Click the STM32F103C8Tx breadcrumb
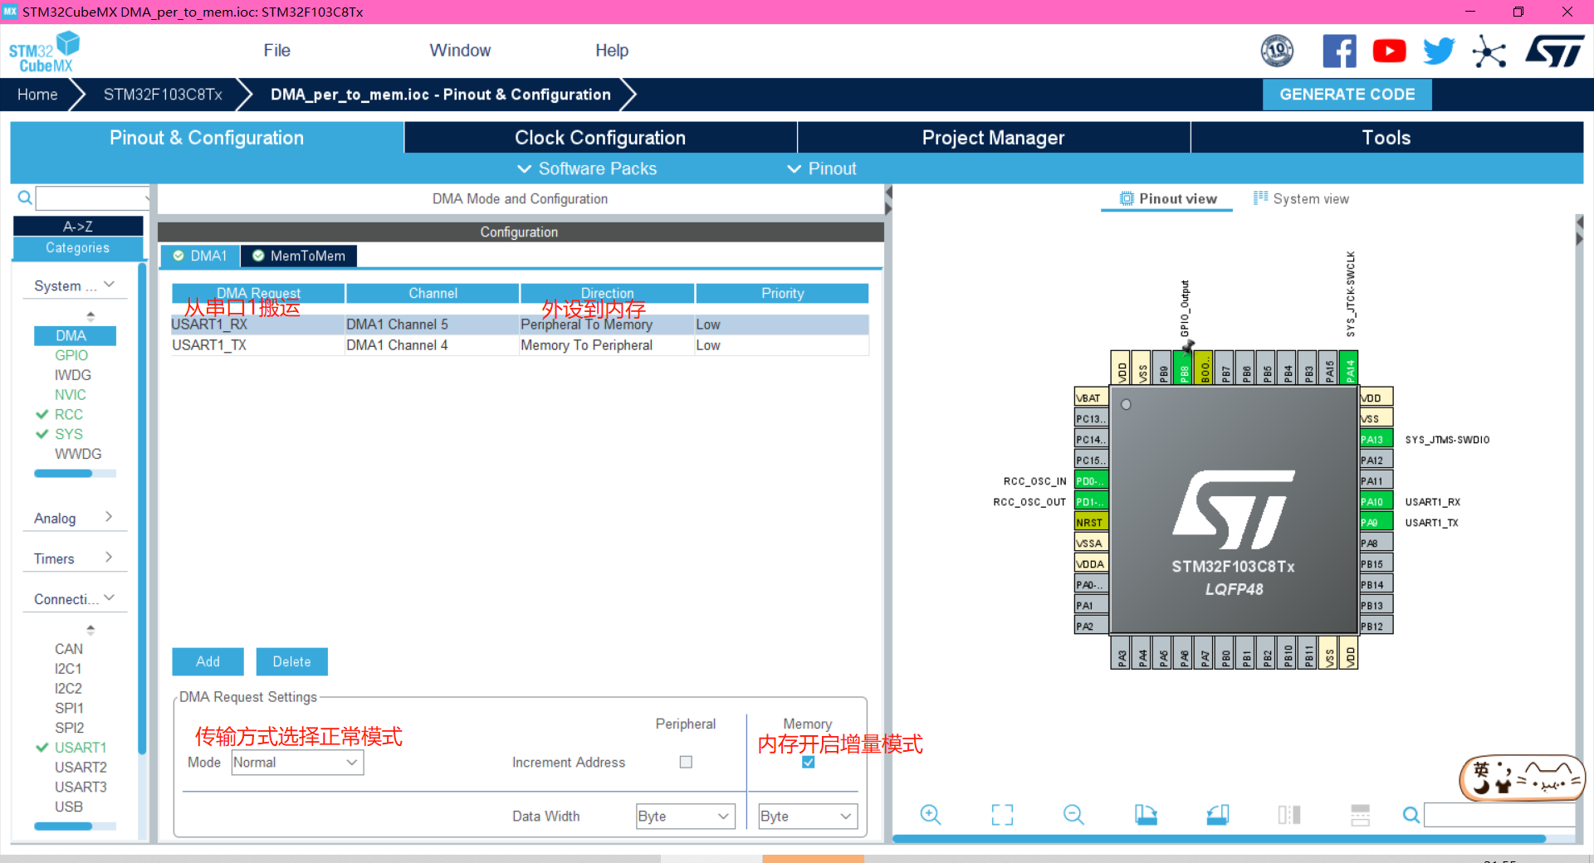The width and height of the screenshot is (1594, 863). pos(163,95)
